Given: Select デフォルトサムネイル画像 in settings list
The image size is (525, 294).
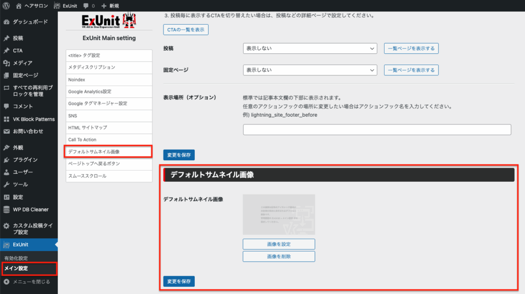Looking at the screenshot, I should tap(108, 152).
